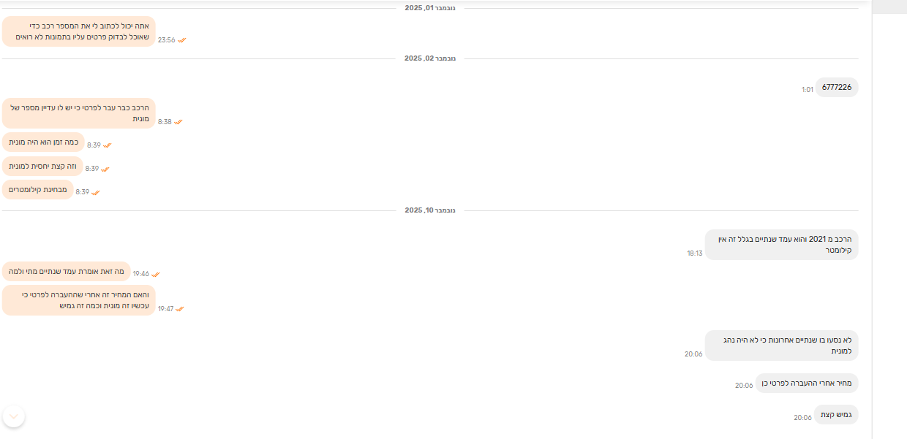
Task: Click read receipt checkmarks beside the 23:56 message
Action: 181,40
